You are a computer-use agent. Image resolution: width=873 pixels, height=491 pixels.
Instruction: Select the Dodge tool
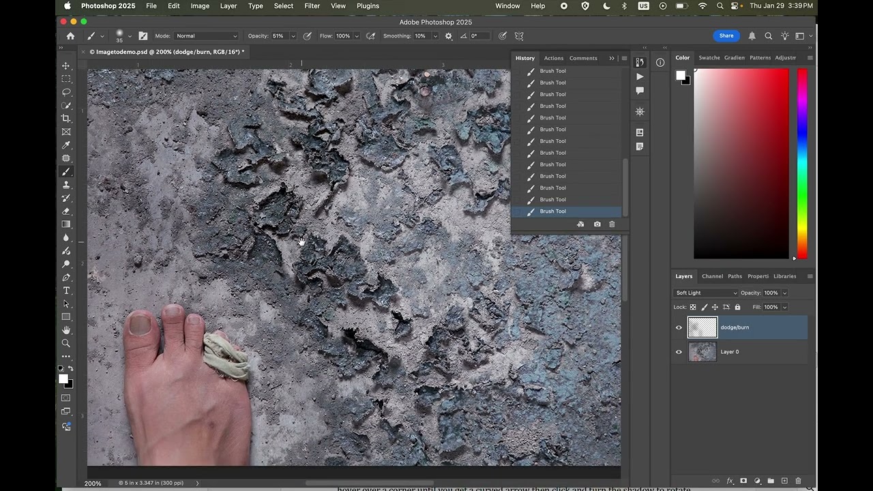point(66,264)
